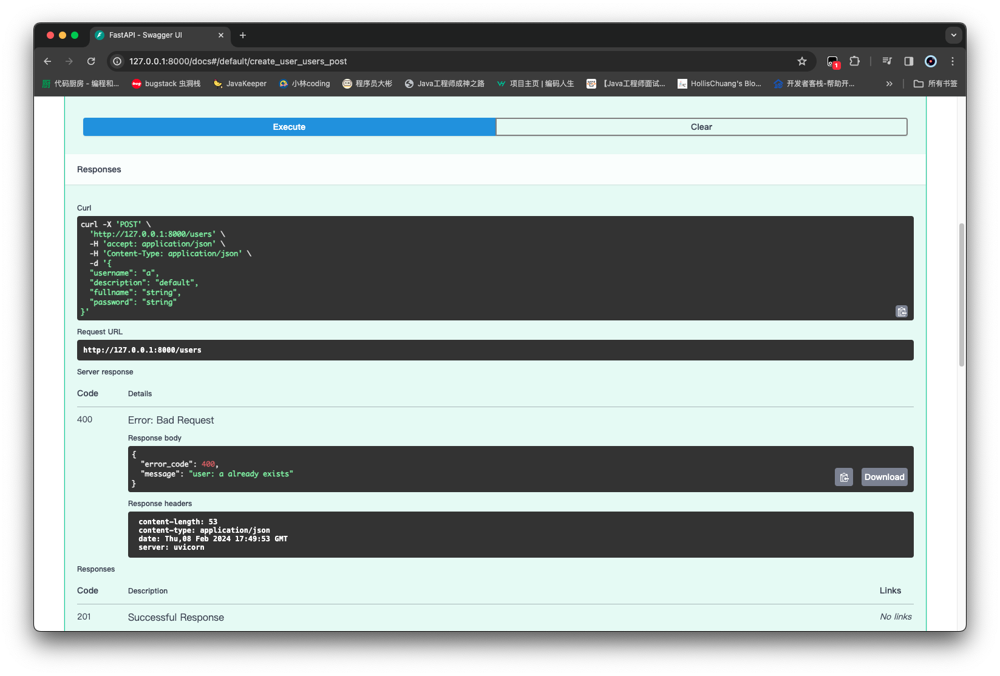Open the 小林coding bookmark
Viewport: 1000px width, 676px height.
305,84
